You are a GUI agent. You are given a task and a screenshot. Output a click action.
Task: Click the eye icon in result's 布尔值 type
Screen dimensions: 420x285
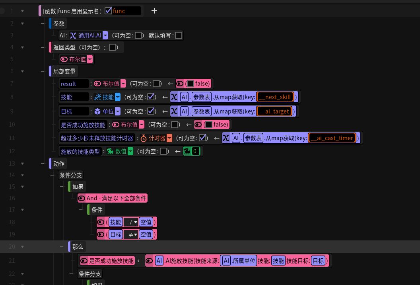click(97, 84)
